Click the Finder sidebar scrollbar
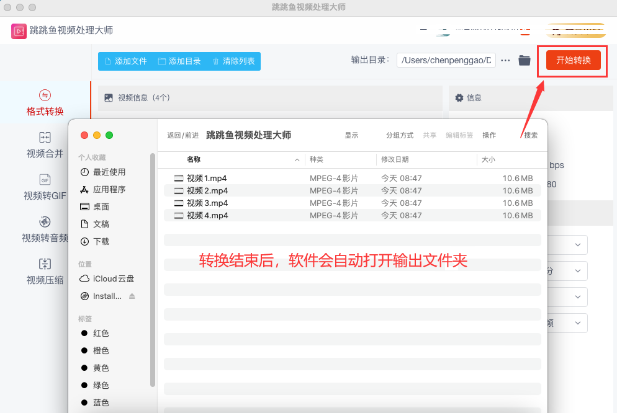 point(153,270)
